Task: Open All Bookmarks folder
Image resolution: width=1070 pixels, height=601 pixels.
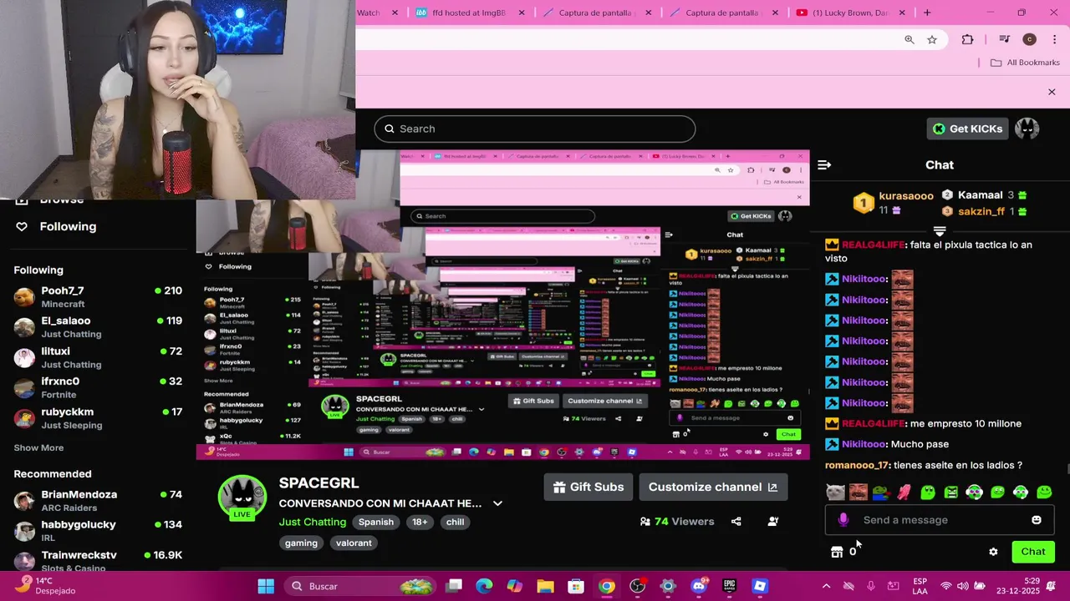Action: (1025, 63)
